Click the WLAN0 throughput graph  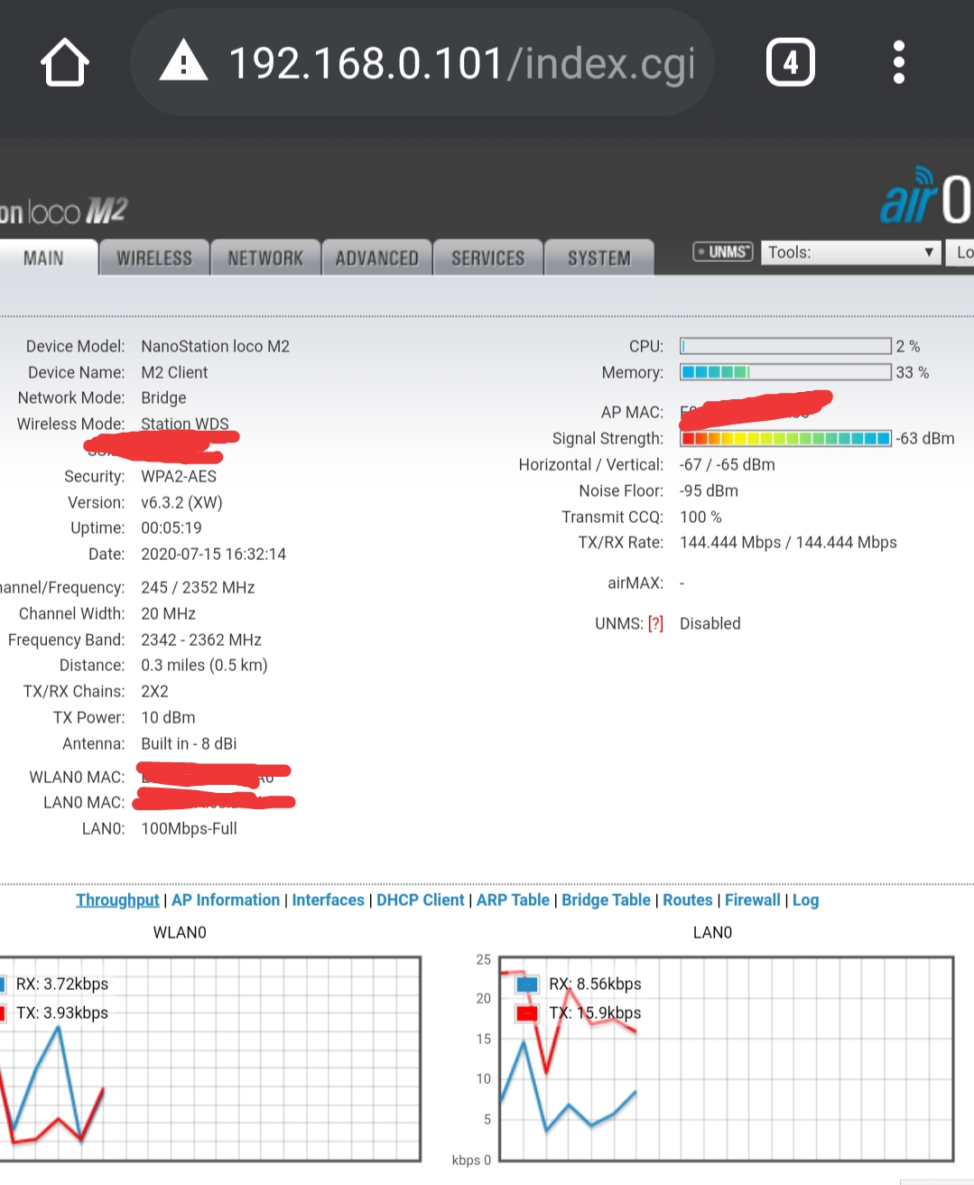pyautogui.click(x=210, y=1059)
